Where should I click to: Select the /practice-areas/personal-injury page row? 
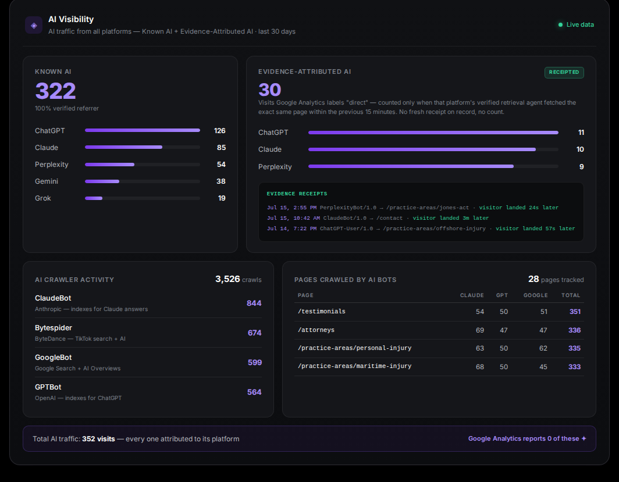(439, 348)
